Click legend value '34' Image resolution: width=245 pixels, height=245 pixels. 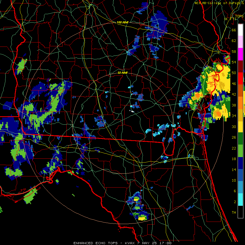[x=234, y=116]
